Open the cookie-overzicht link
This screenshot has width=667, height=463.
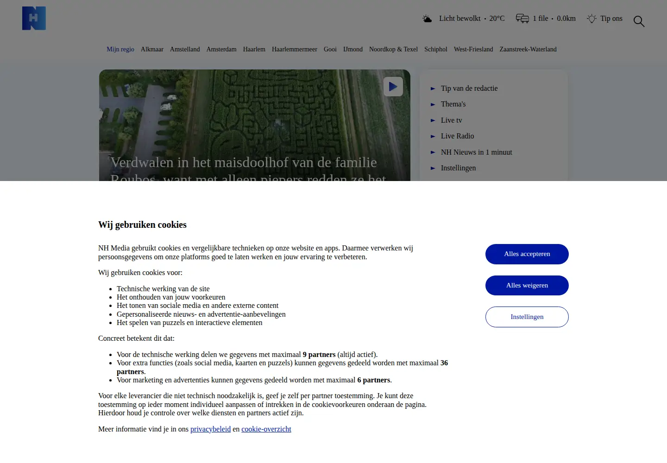pyautogui.click(x=266, y=429)
